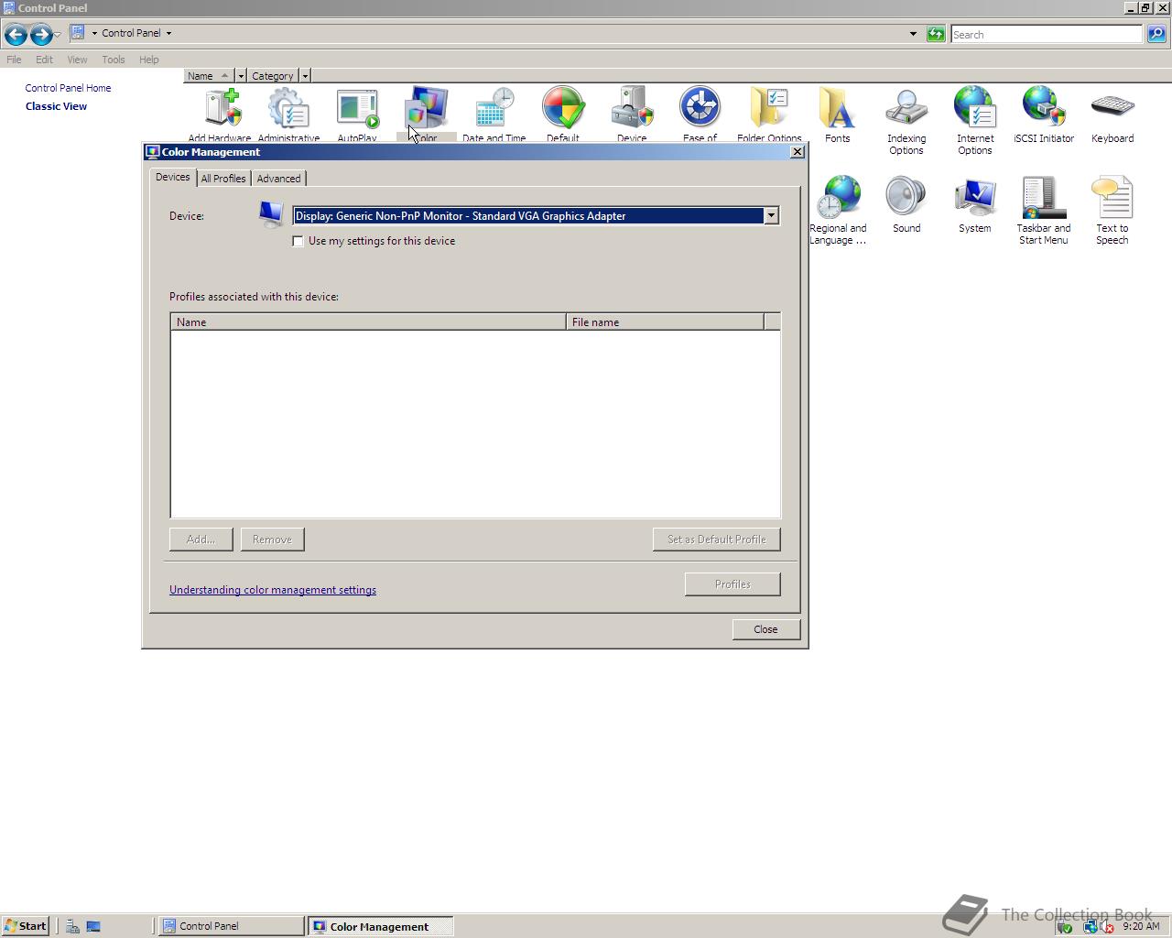Open the Regional and Language icon
The image size is (1172, 938).
click(x=838, y=211)
